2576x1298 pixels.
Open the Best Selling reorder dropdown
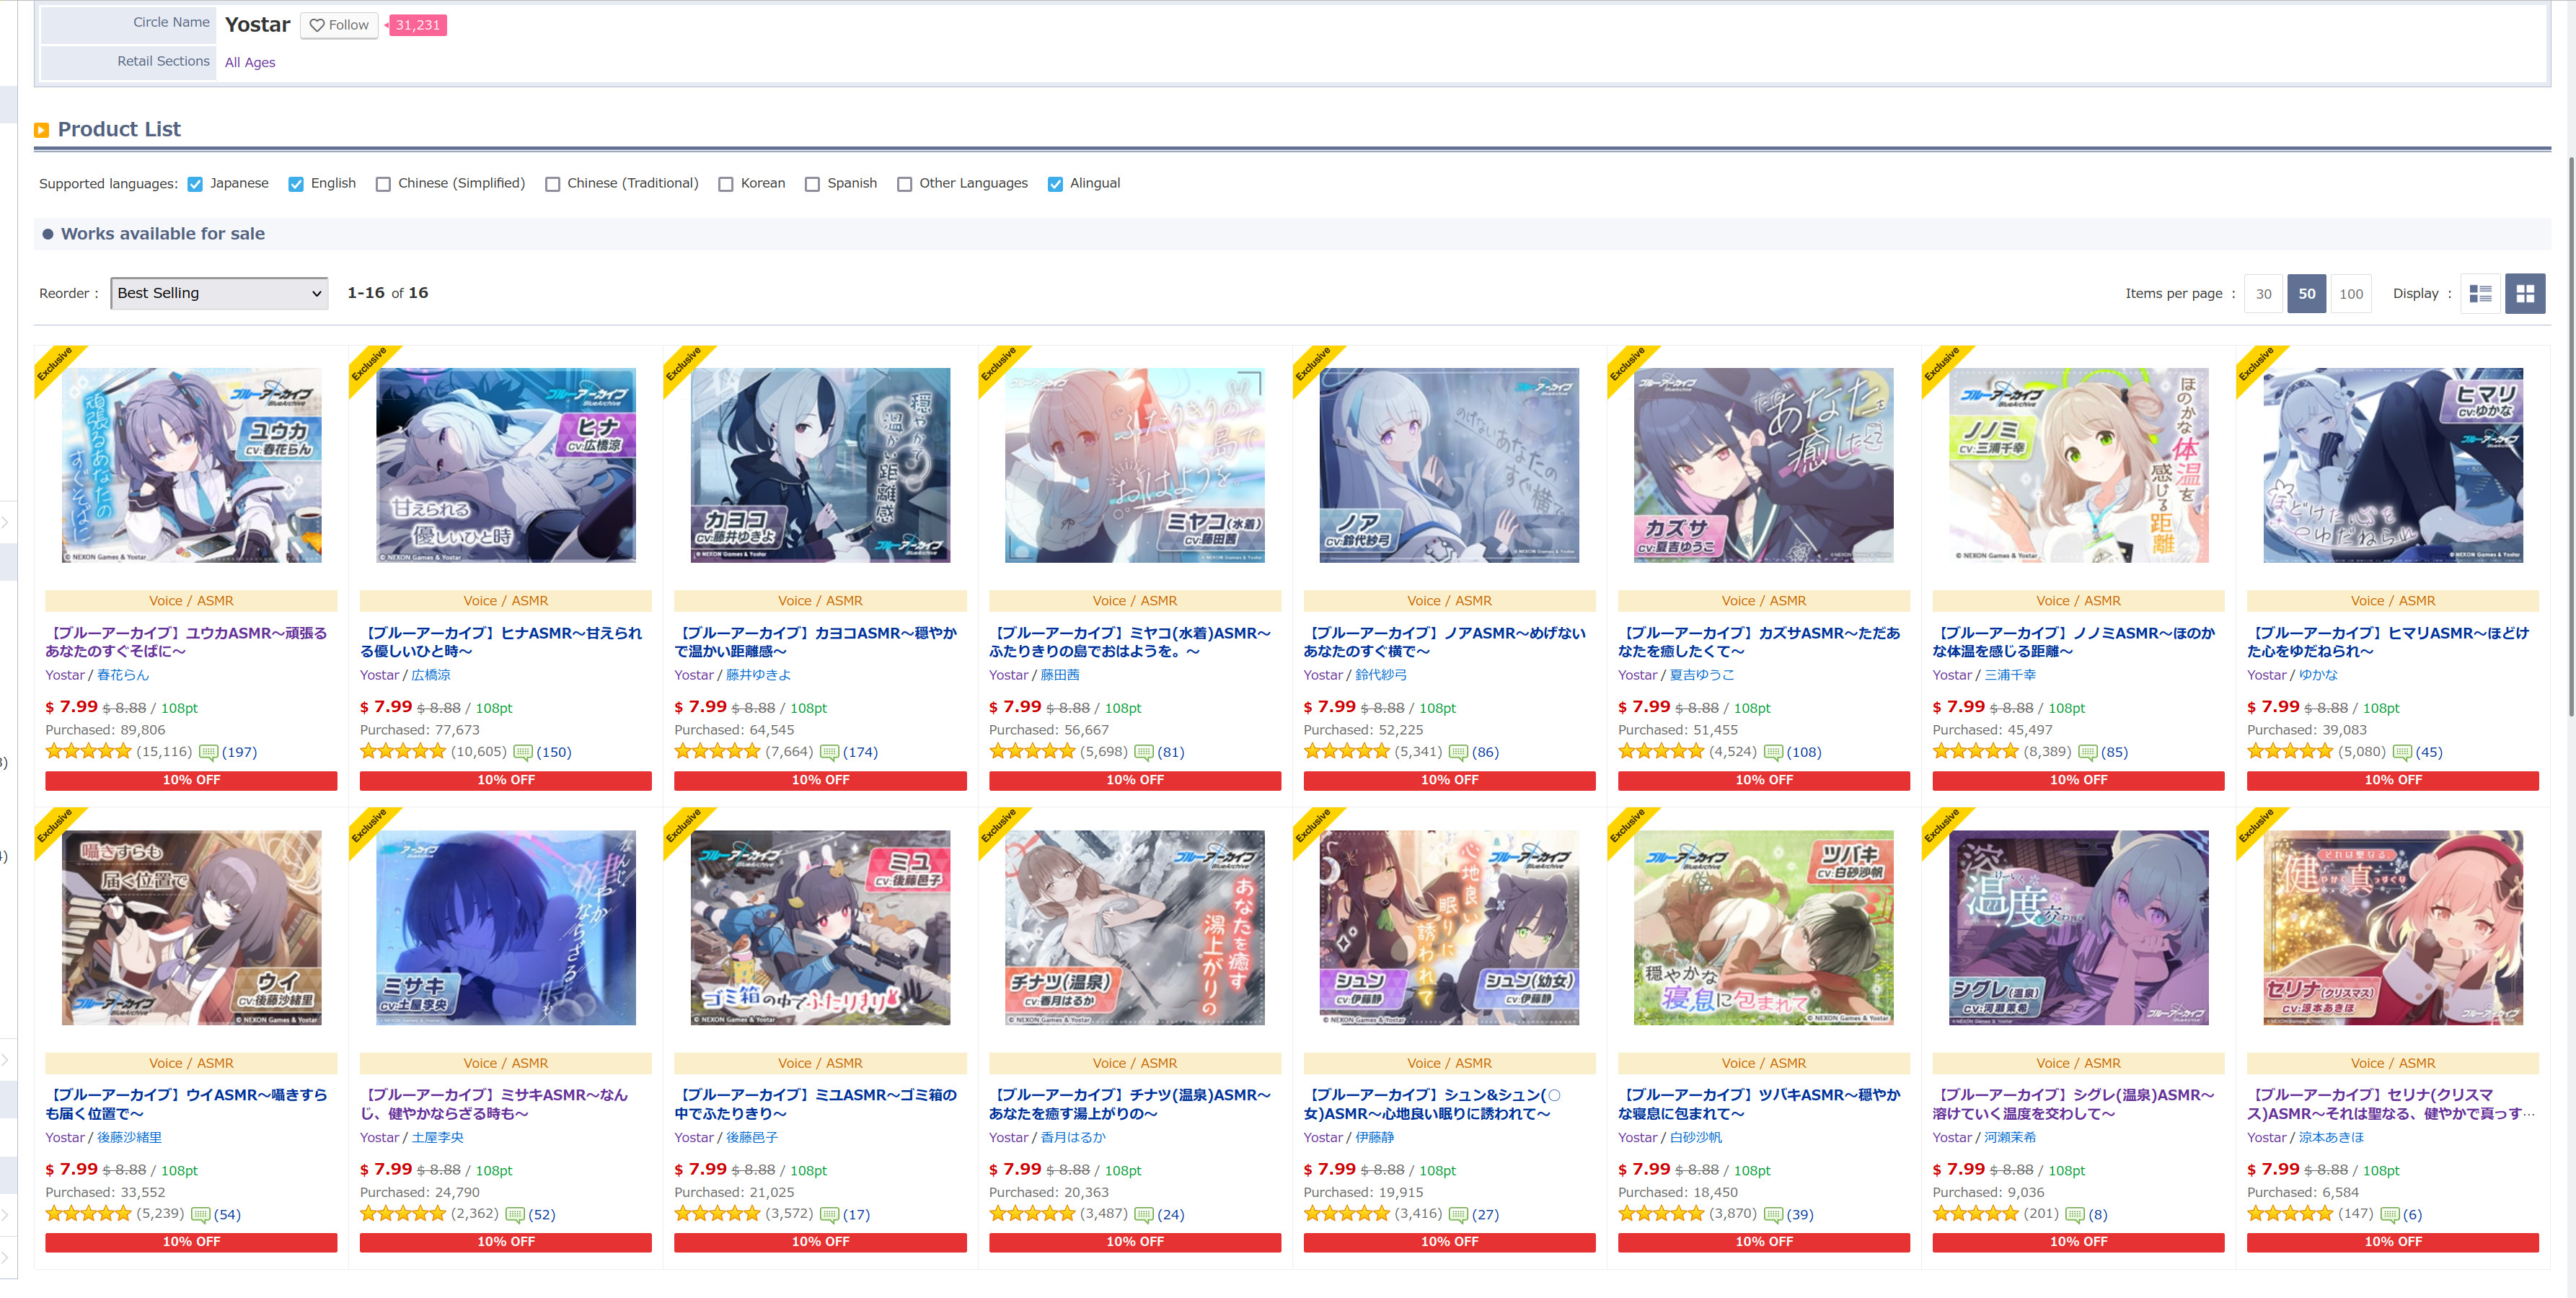pos(219,293)
